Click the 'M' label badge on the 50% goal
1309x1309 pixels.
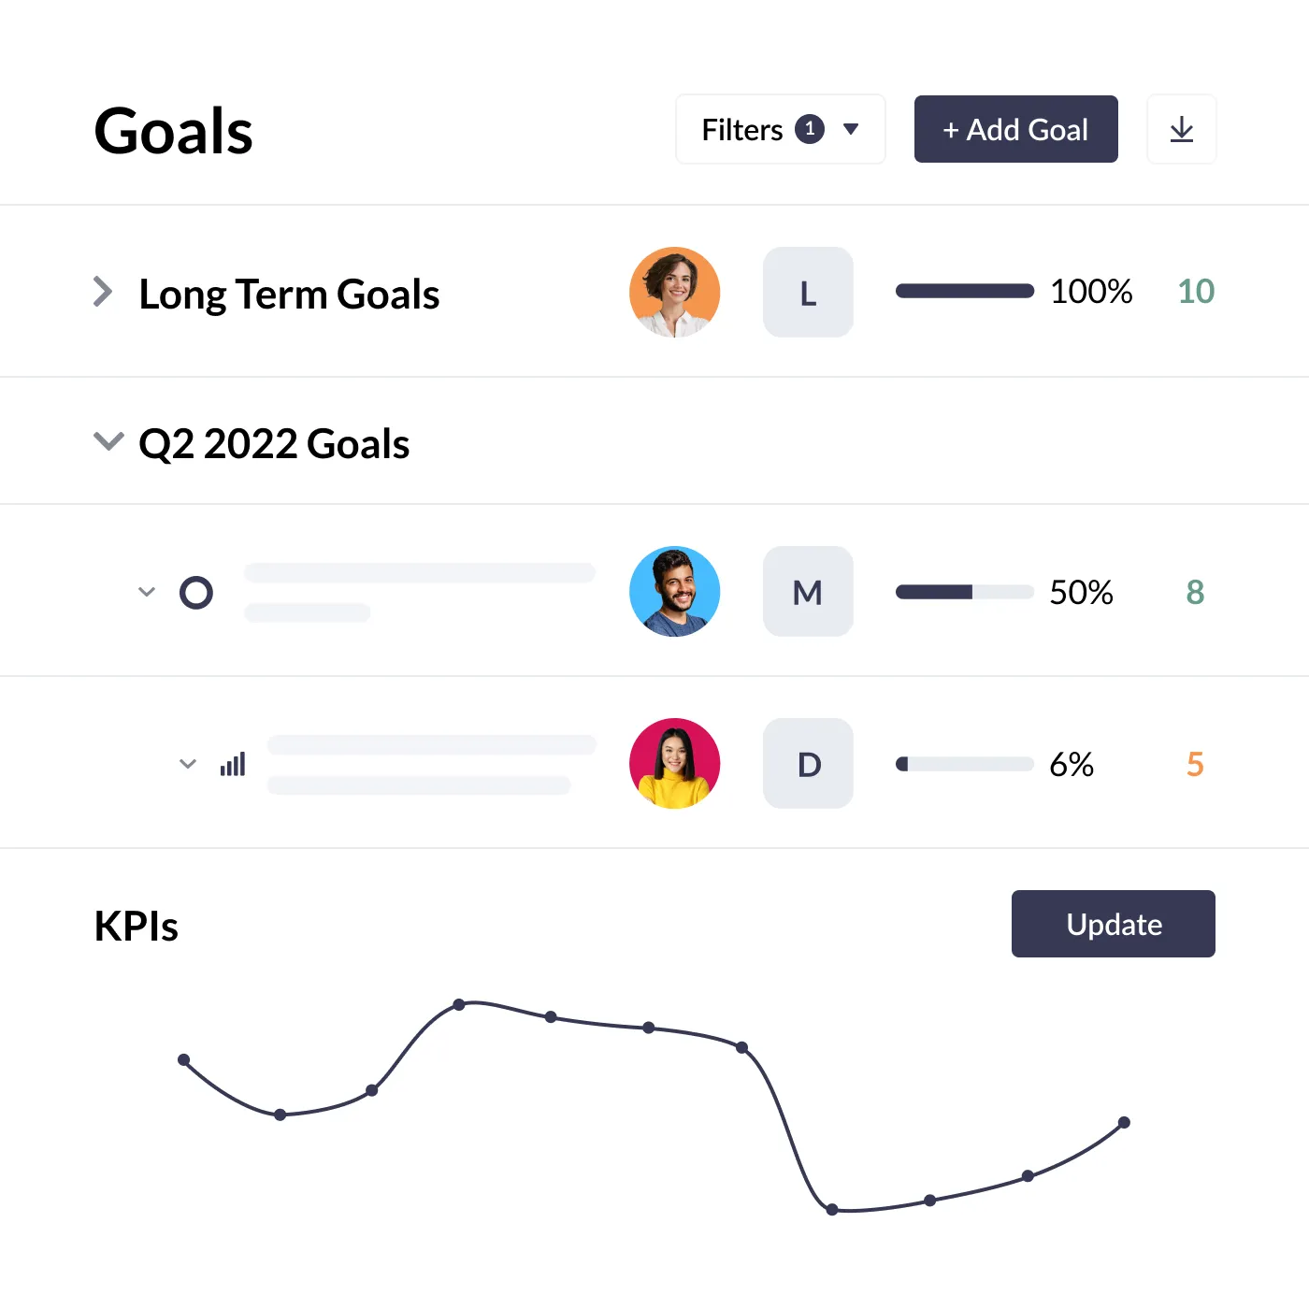[x=807, y=592]
